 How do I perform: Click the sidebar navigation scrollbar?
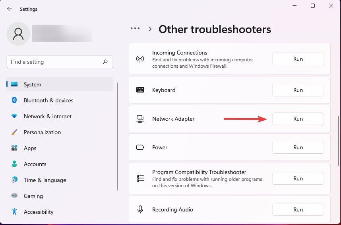117,137
